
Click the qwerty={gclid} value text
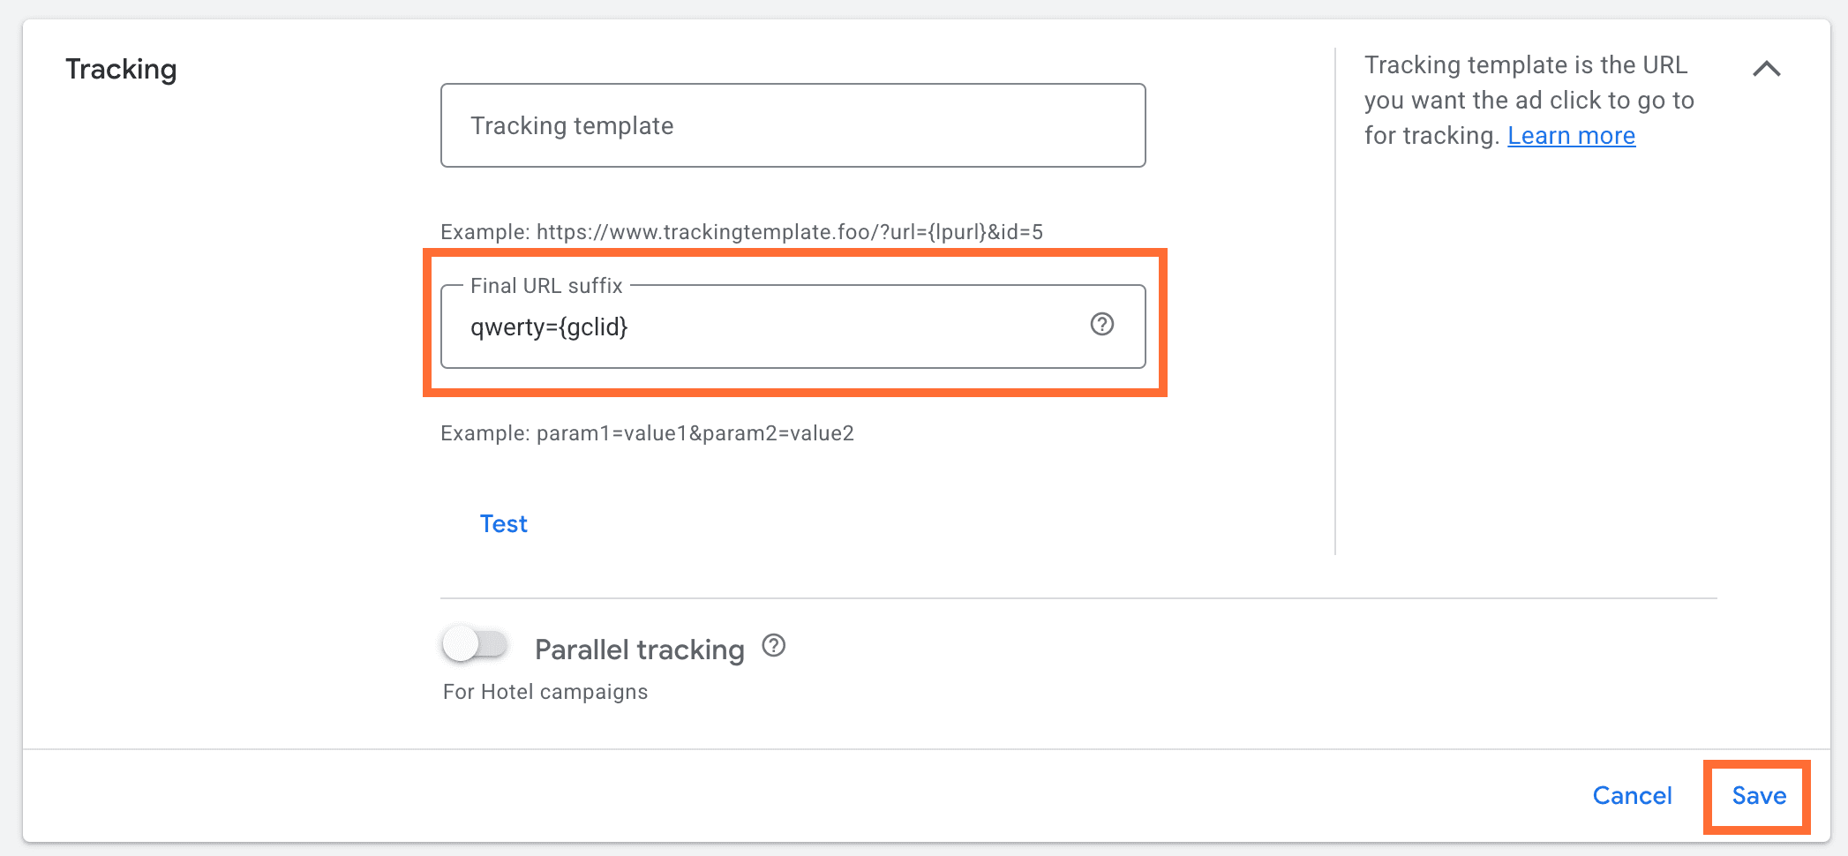click(x=548, y=327)
